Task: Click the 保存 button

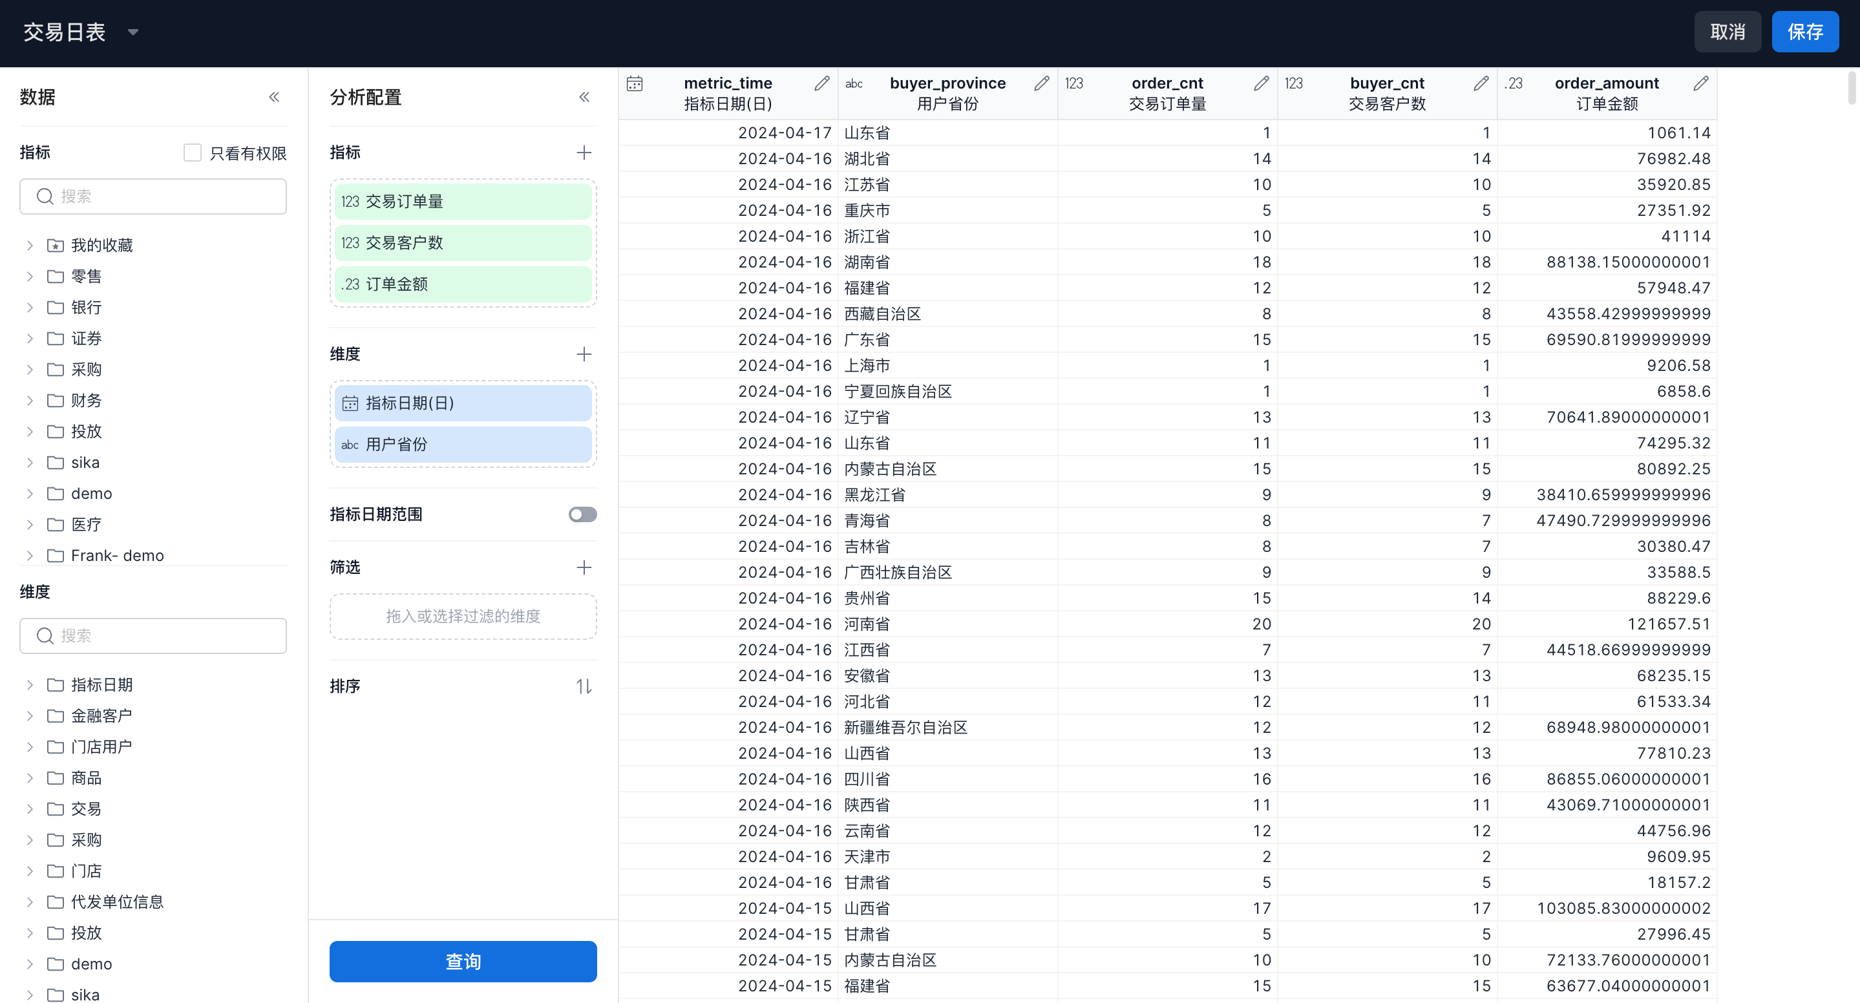Action: tap(1804, 32)
